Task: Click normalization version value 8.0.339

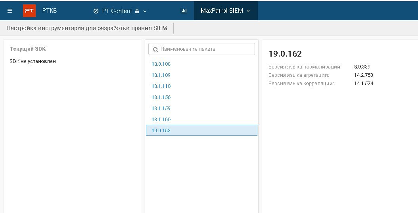Action: (x=362, y=67)
